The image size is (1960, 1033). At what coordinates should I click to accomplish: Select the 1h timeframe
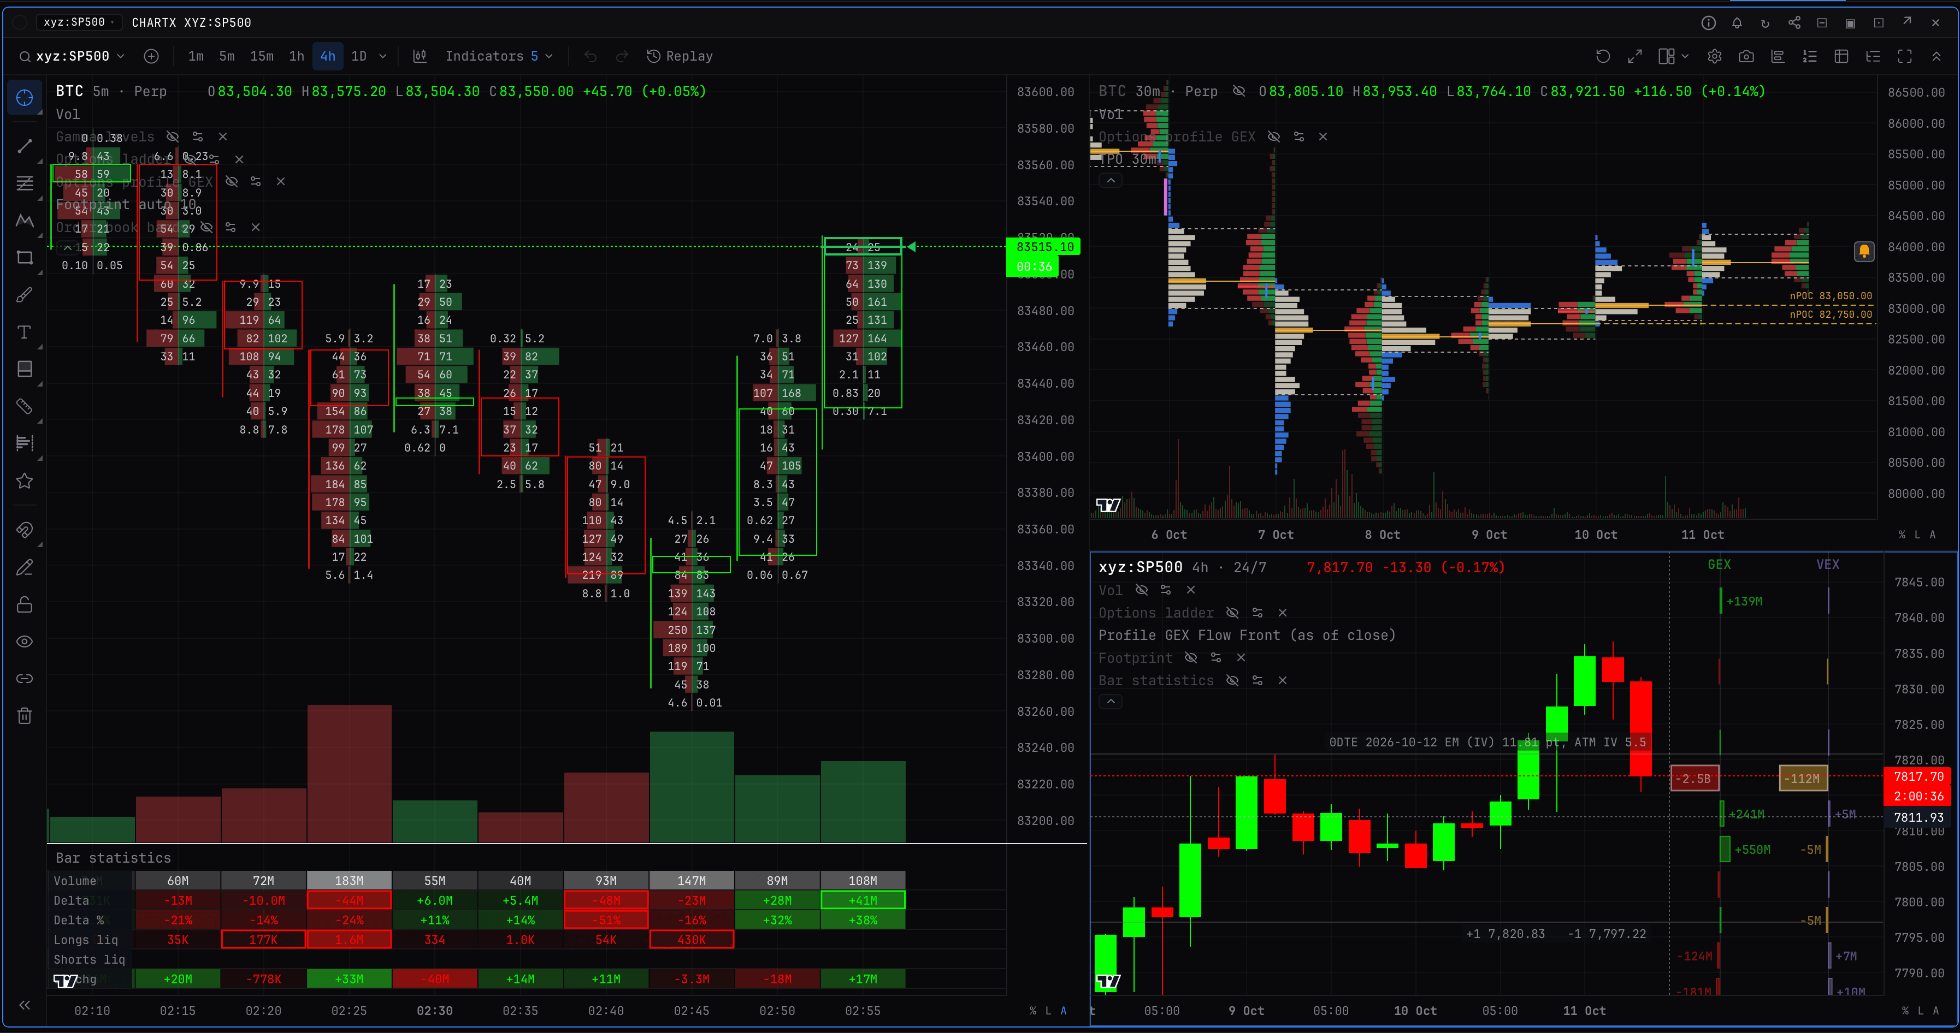[x=297, y=56]
